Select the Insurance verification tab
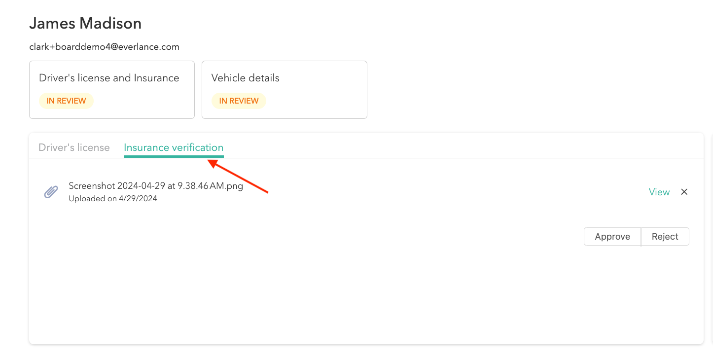 click(174, 147)
